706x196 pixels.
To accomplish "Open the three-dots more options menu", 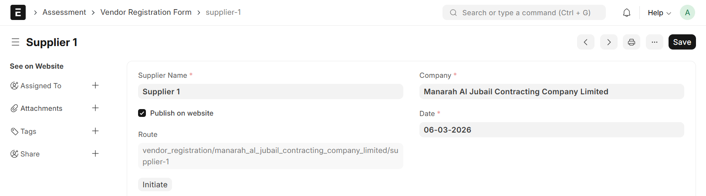I will pos(654,42).
